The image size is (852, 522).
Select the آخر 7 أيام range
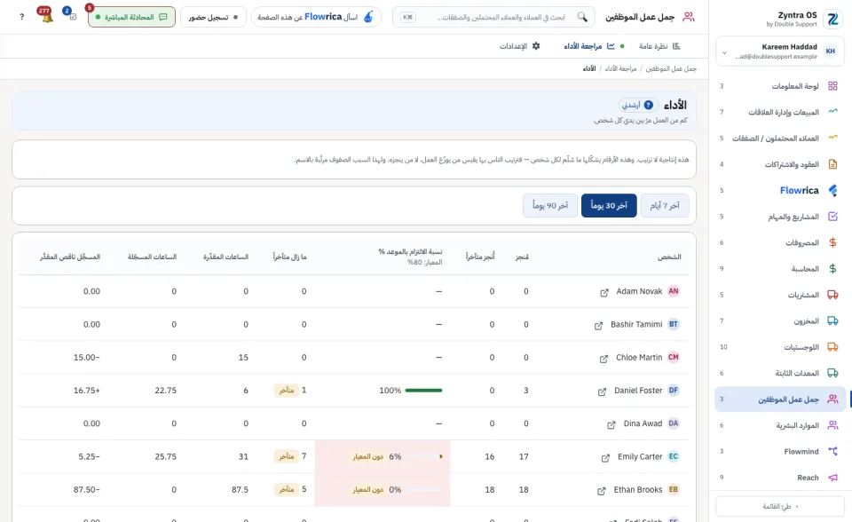click(x=665, y=206)
